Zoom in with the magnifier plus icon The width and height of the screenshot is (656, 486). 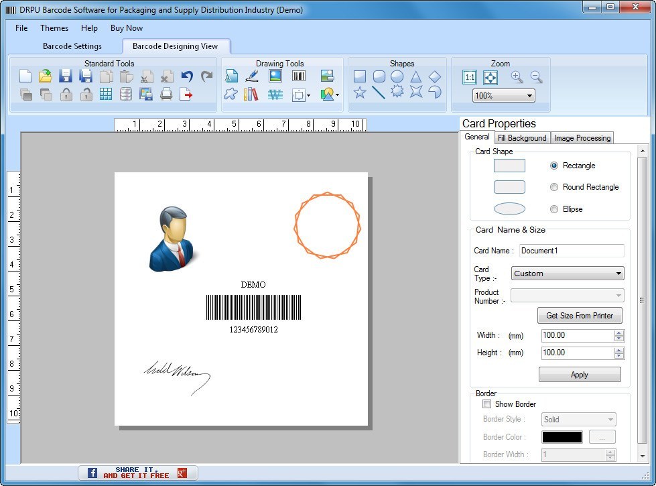coord(517,76)
